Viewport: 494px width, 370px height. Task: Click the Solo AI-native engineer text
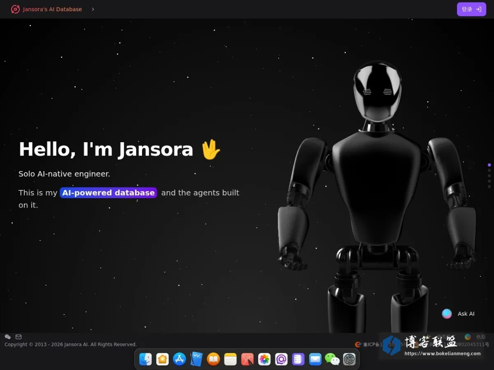tap(64, 174)
